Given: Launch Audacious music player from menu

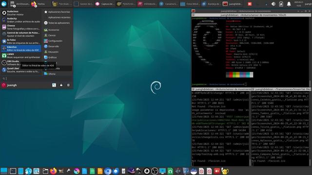Looking at the screenshot, I should click(21, 13).
